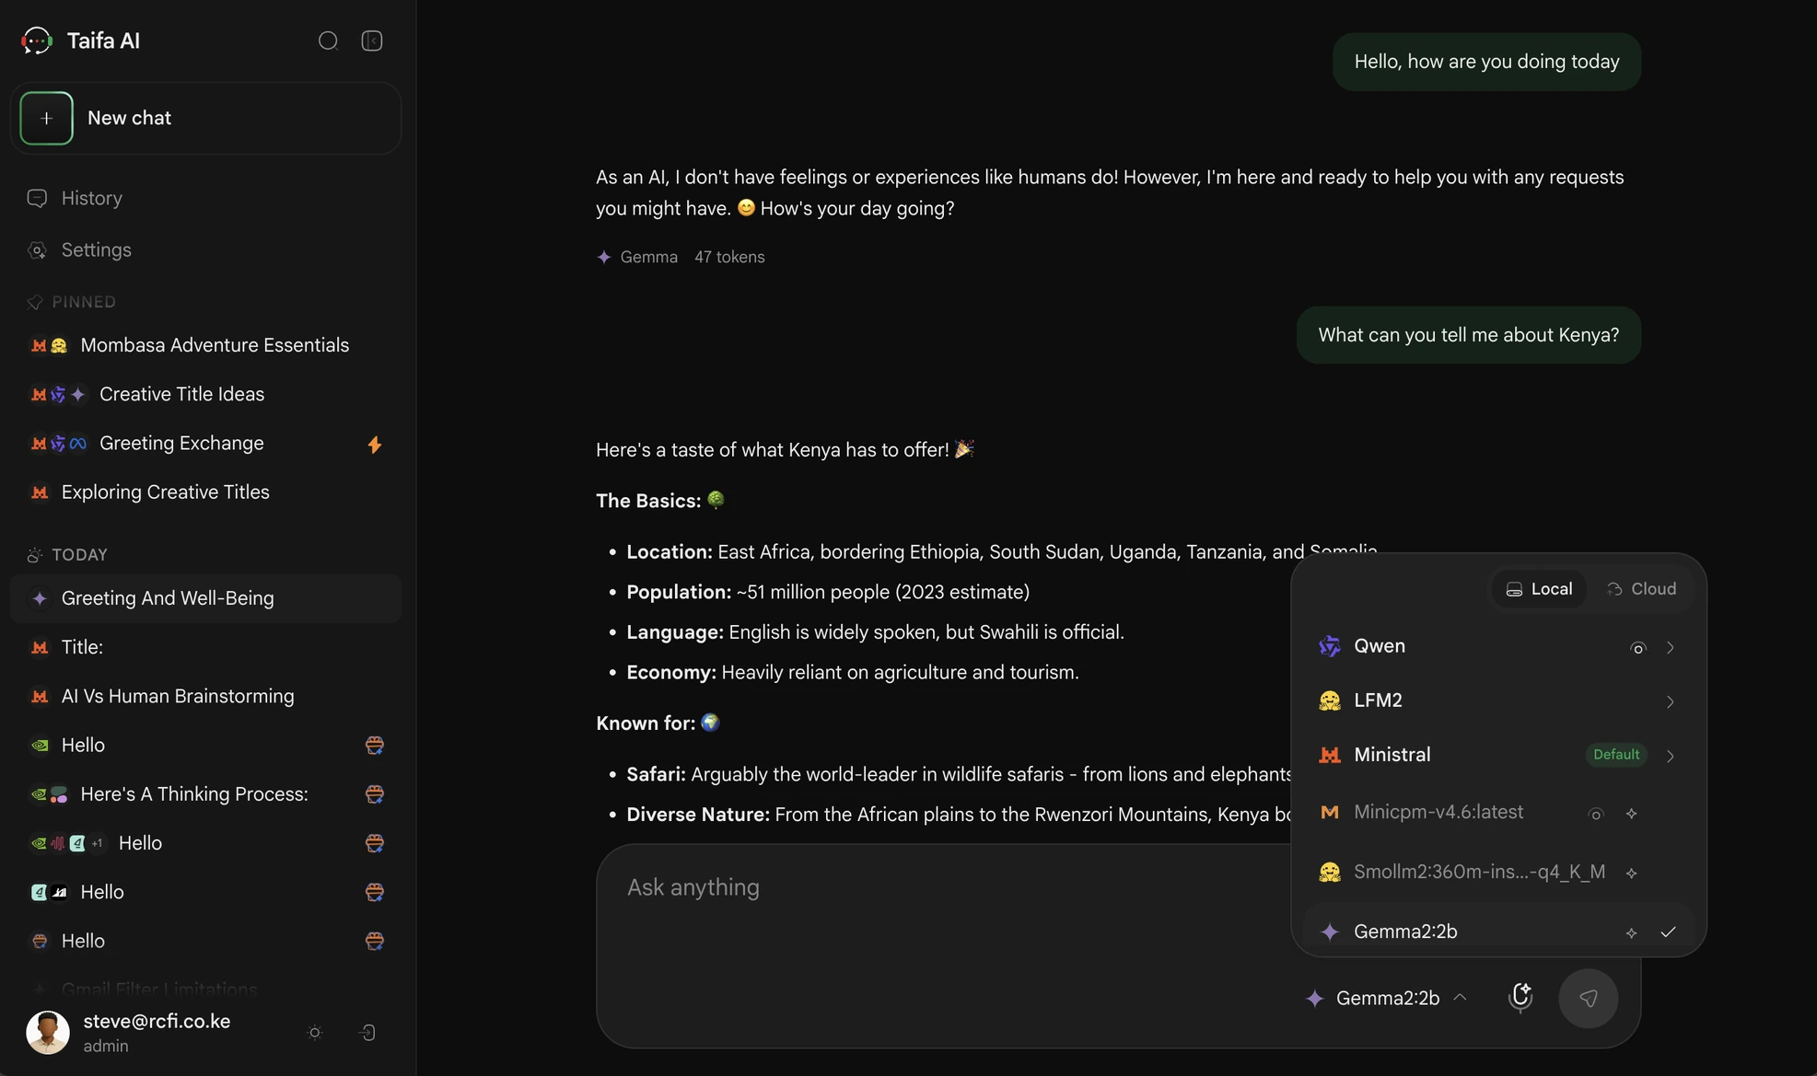Click sparkle icon on Smollm2:360m row
Image resolution: width=1817 pixels, height=1076 pixels.
1631,873
